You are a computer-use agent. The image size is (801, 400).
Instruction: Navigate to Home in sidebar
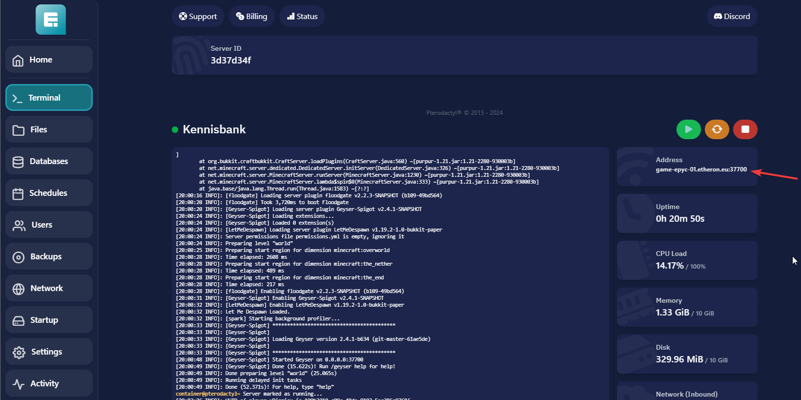pyautogui.click(x=49, y=60)
